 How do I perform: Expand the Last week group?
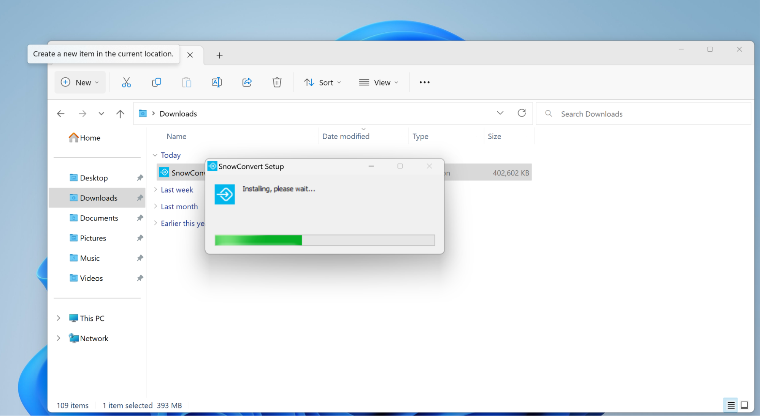[x=155, y=190]
